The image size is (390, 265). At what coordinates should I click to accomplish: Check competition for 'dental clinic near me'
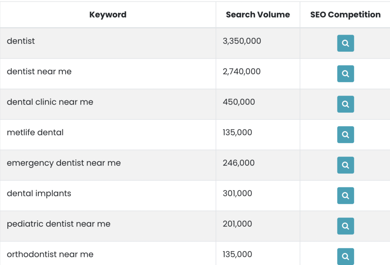pos(345,104)
